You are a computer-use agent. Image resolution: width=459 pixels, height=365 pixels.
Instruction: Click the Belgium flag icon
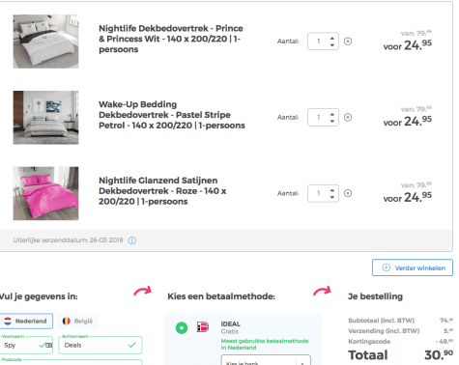(x=67, y=321)
